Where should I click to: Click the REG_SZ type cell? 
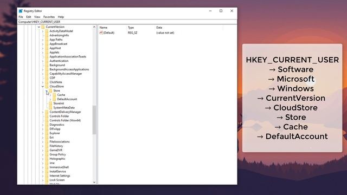click(x=132, y=32)
